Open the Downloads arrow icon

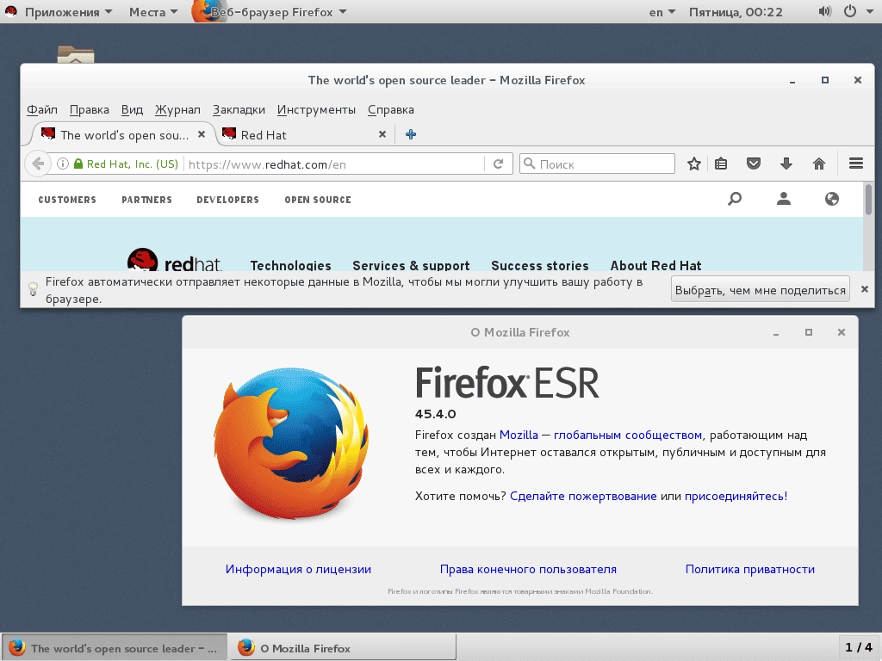(786, 164)
